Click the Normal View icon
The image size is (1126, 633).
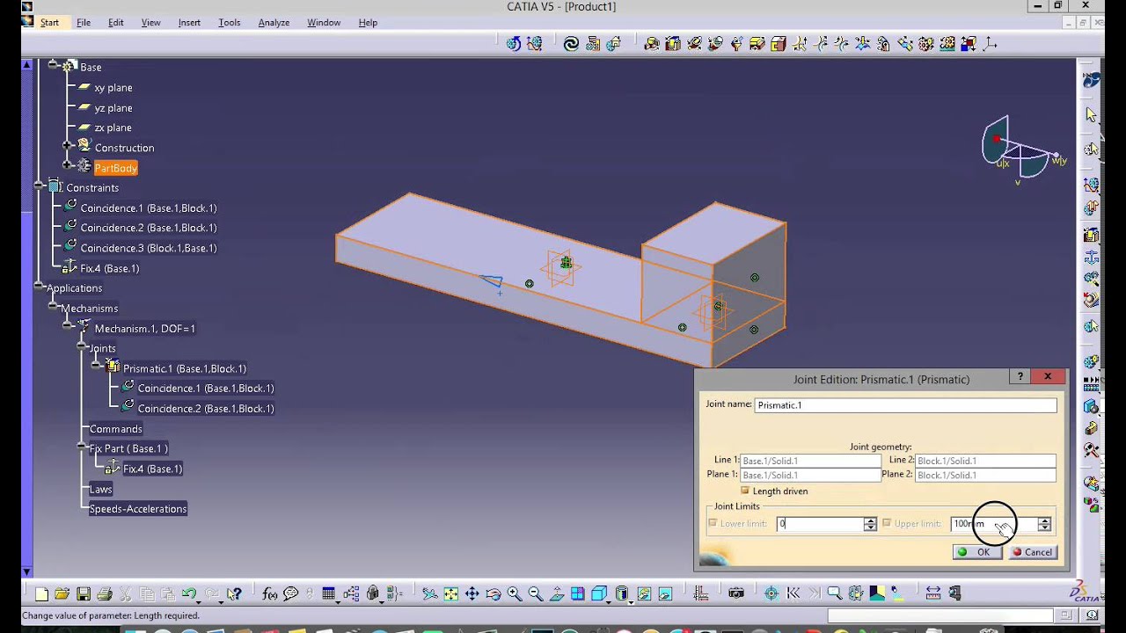pos(556,594)
